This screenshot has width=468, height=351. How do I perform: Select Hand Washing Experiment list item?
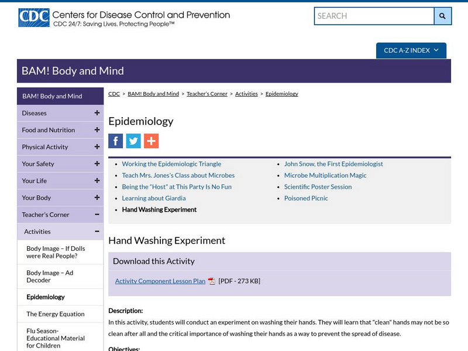[159, 210]
